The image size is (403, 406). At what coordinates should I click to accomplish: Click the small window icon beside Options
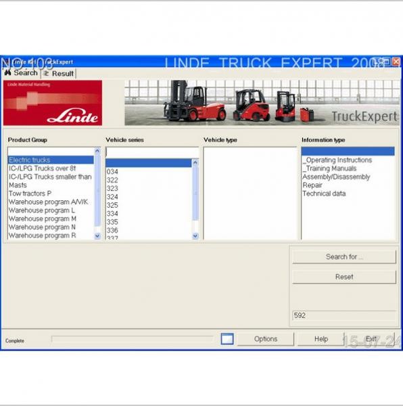click(227, 339)
